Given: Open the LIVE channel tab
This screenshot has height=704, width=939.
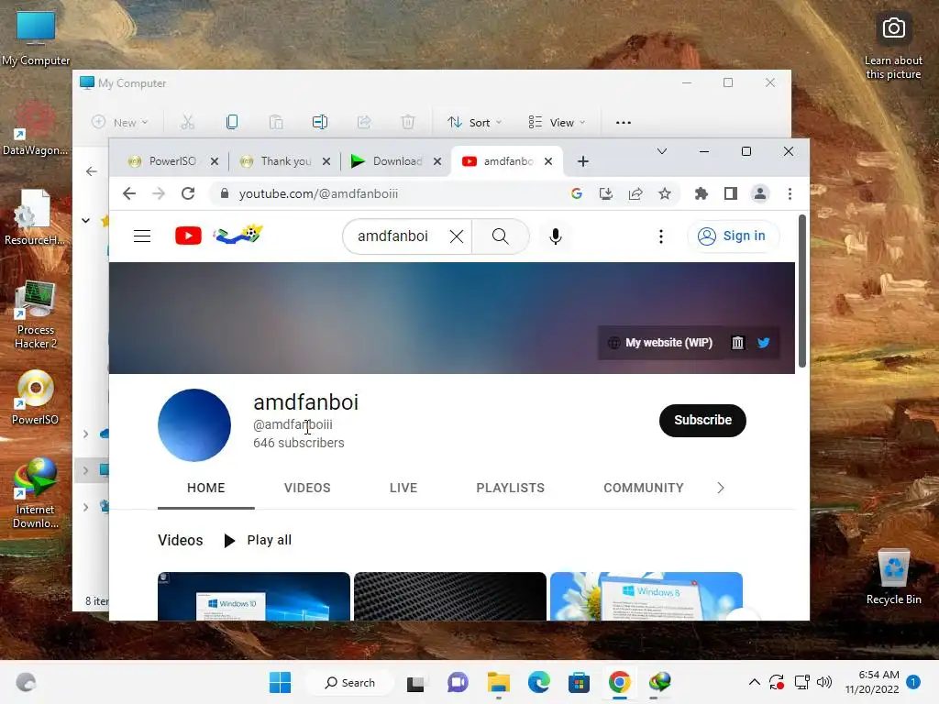Looking at the screenshot, I should point(403,488).
